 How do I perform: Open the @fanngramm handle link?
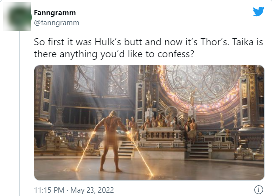(57, 23)
